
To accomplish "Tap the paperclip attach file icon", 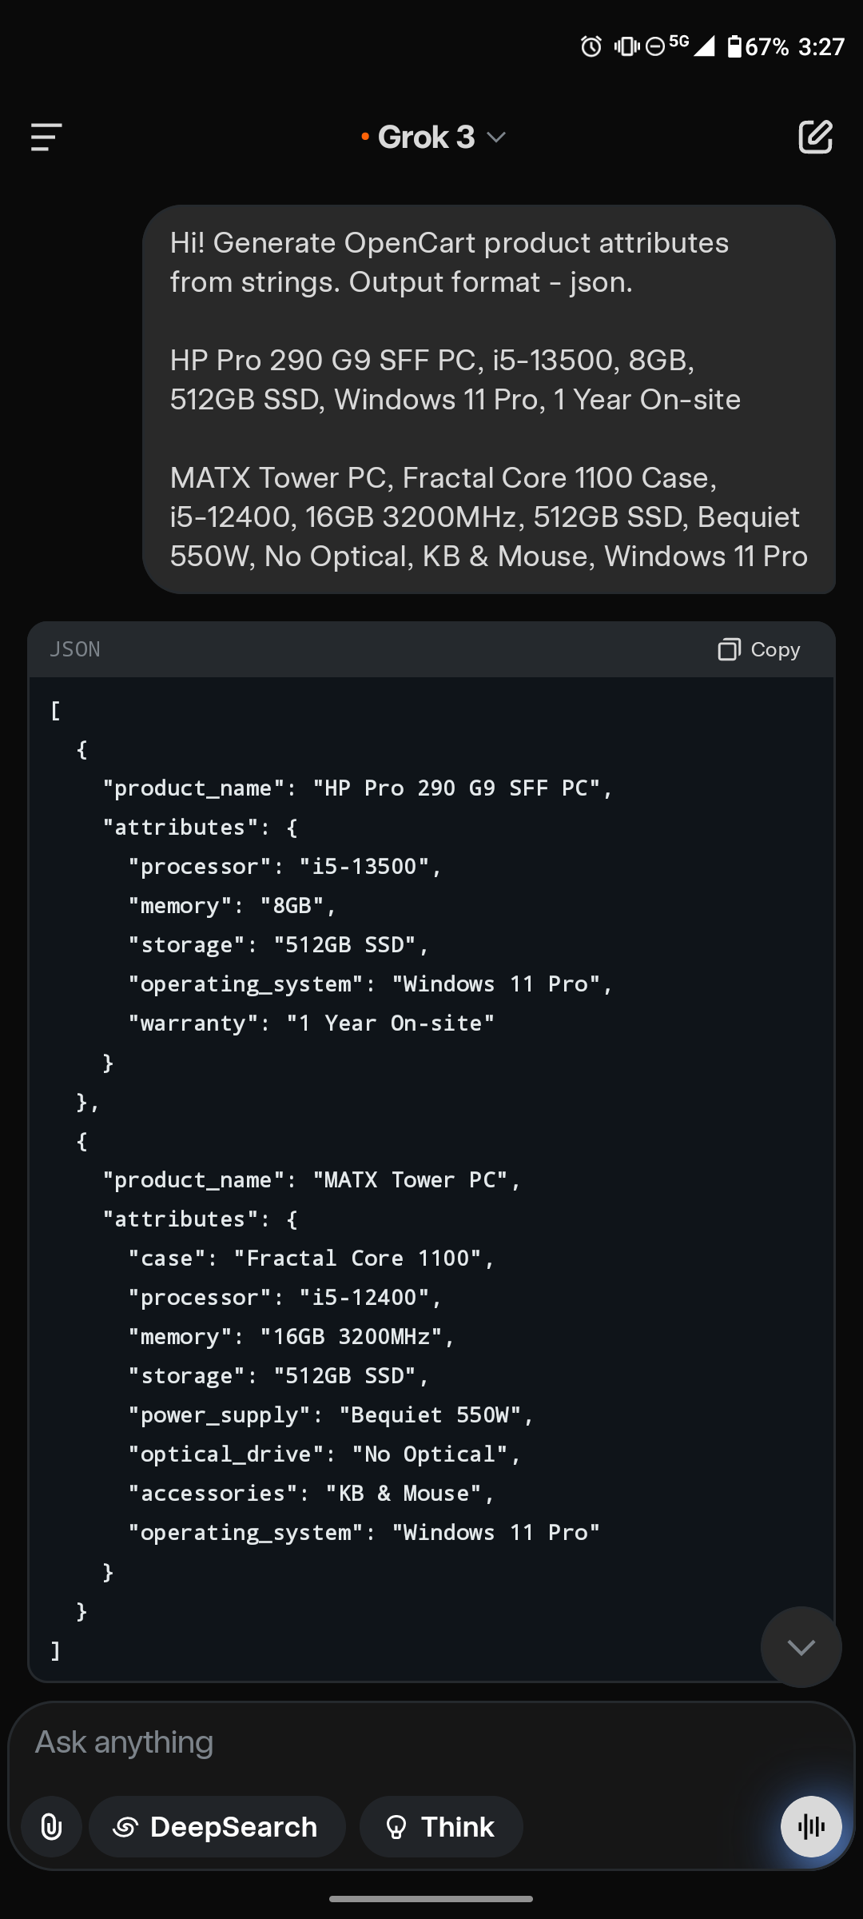I will [51, 1827].
